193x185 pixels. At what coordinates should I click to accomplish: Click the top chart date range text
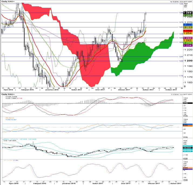tap(178, 1)
